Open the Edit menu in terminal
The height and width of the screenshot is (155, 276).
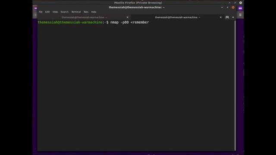[x=47, y=12]
